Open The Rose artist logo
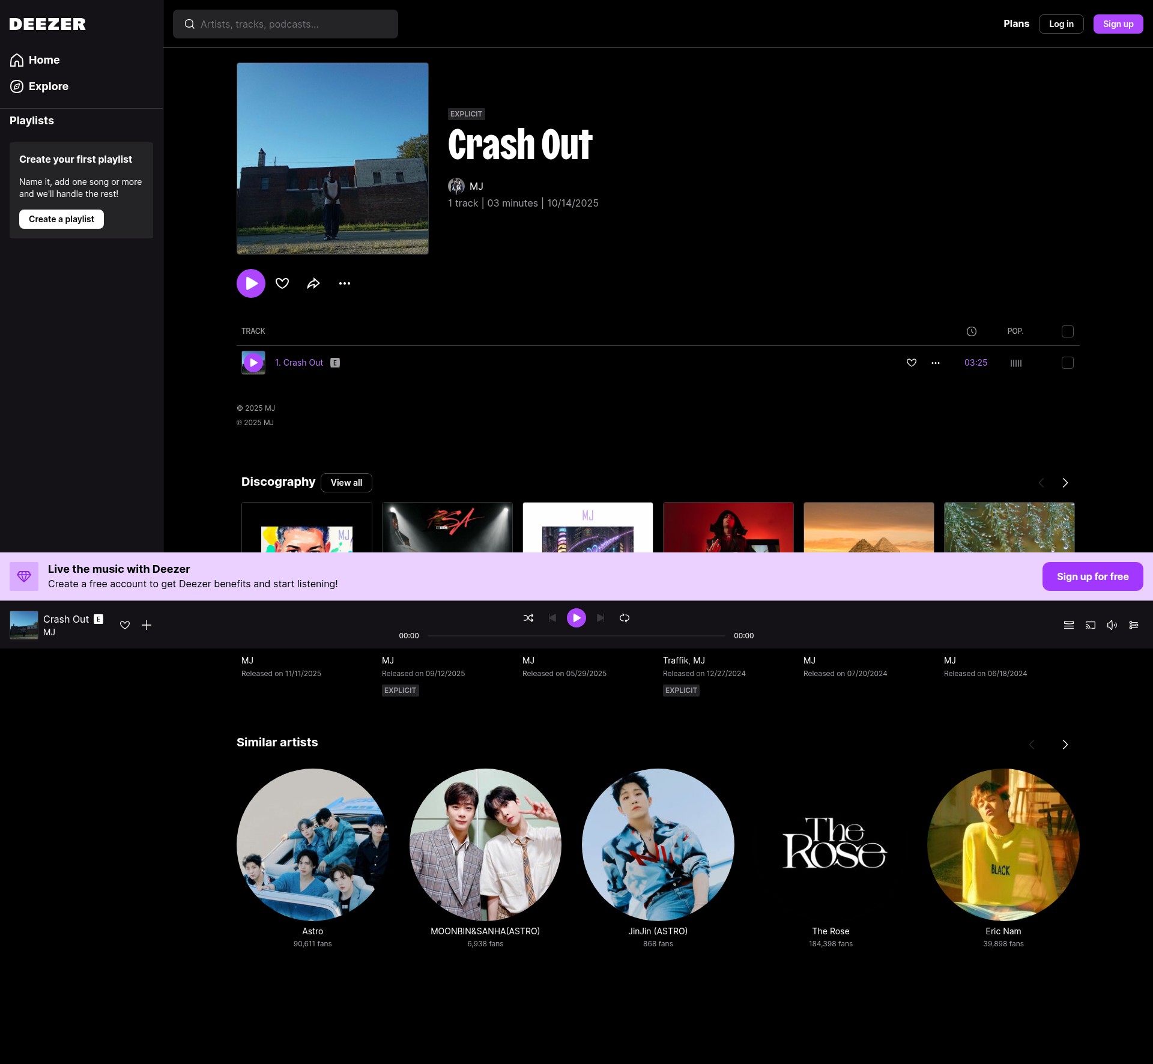The image size is (1153, 1064). click(831, 845)
